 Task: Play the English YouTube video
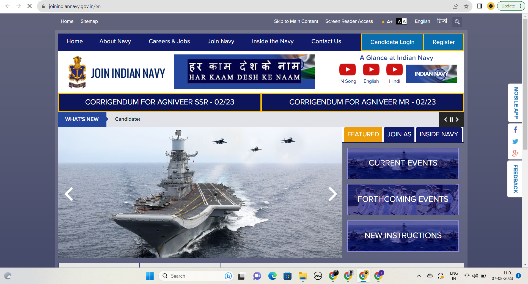tap(371, 70)
